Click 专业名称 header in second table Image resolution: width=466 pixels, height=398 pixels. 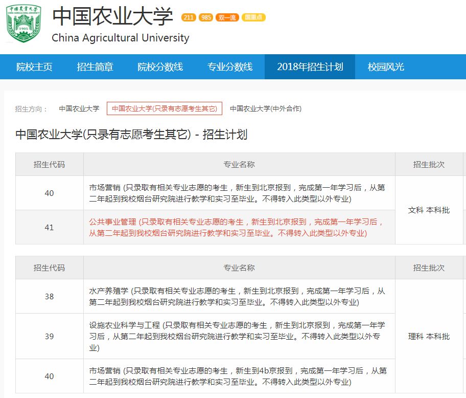pyautogui.click(x=239, y=268)
